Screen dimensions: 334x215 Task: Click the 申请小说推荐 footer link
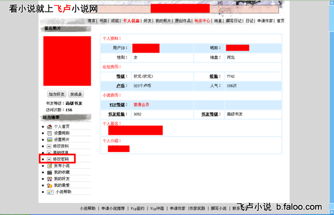click(x=113, y=208)
